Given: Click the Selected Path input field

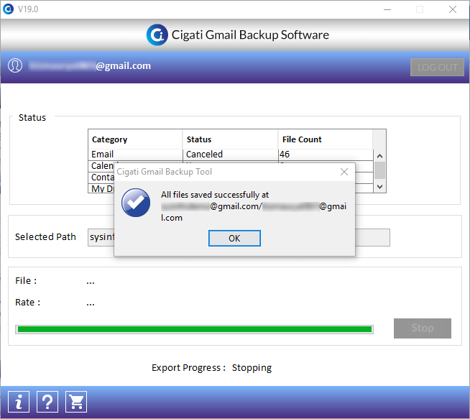Looking at the screenshot, I should tap(239, 237).
